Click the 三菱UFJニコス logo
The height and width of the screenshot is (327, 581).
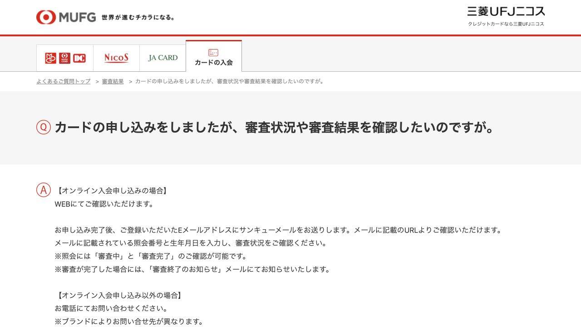[x=506, y=11]
